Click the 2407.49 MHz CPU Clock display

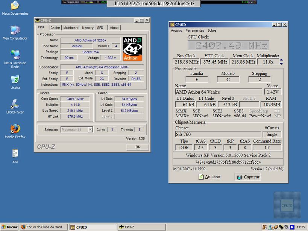click(x=228, y=46)
